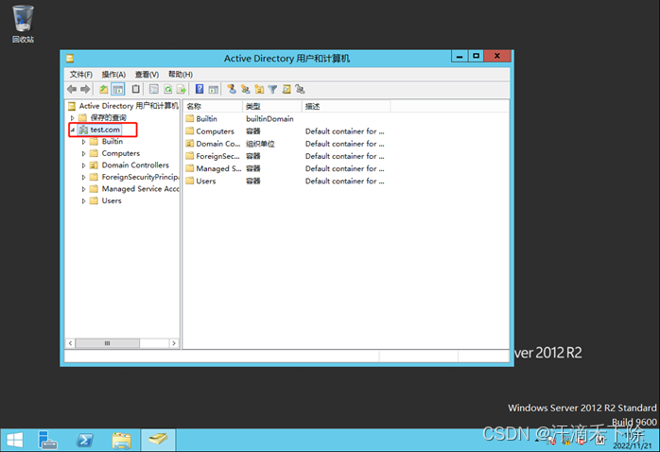
Task: Expand Domain Controllers tree node arrow
Action: pyautogui.click(x=83, y=165)
